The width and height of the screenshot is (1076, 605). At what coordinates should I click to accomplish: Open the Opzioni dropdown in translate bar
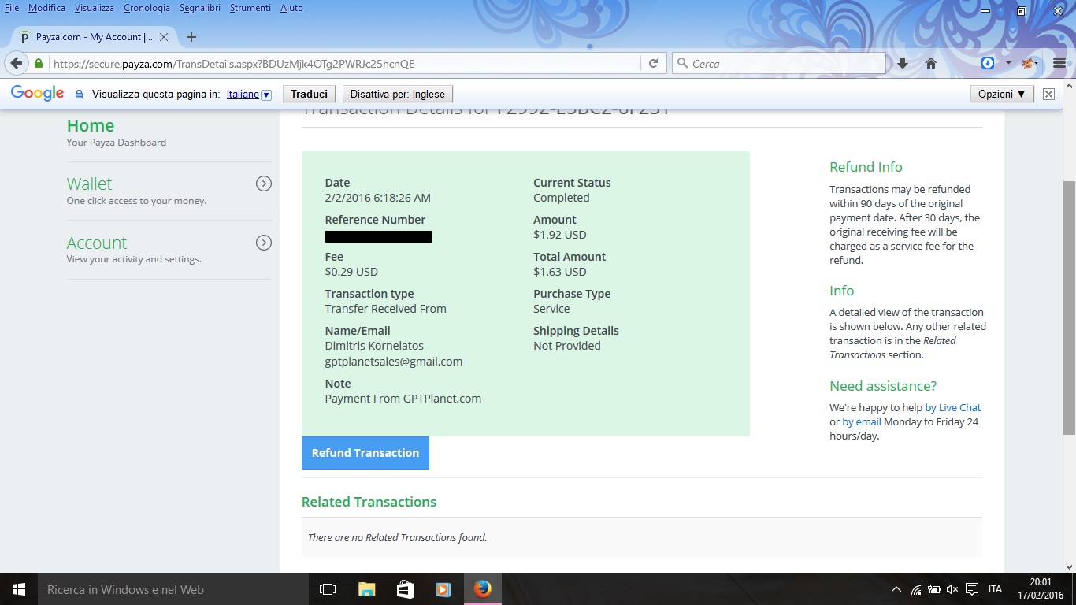(x=1002, y=94)
